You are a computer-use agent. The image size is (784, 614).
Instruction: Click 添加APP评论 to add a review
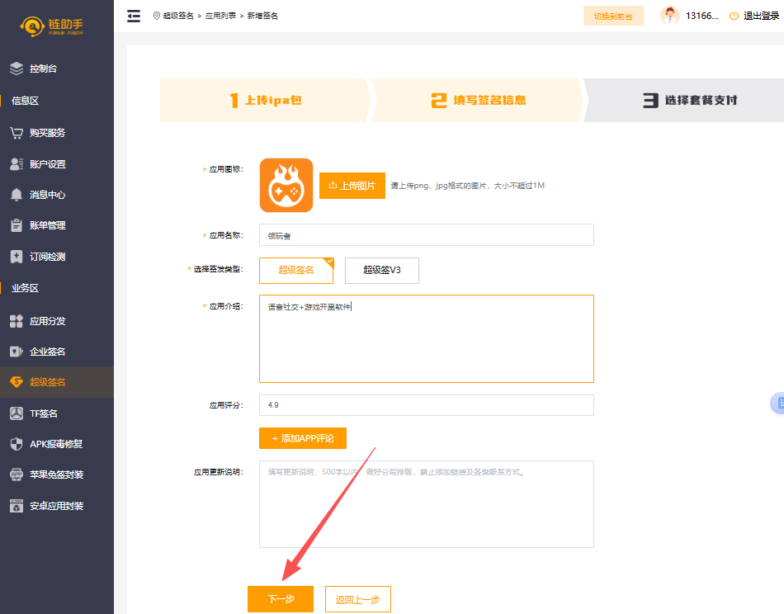[302, 438]
